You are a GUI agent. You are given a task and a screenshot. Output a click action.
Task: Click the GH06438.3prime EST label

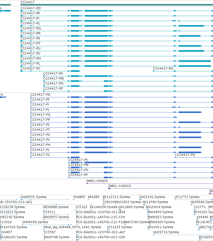(35, 222)
